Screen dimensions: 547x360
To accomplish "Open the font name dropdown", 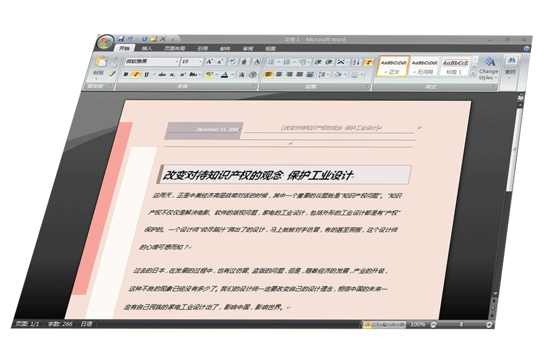I will pos(177,61).
